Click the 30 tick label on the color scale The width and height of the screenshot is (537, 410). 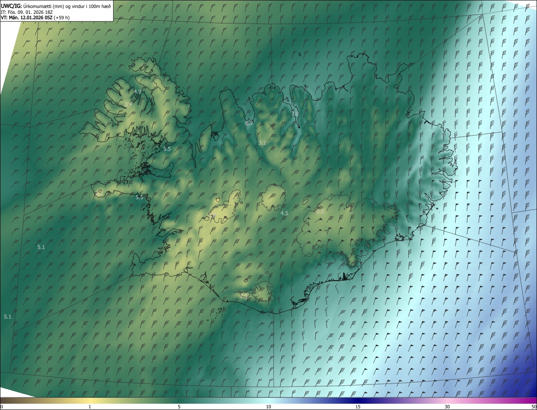447,407
